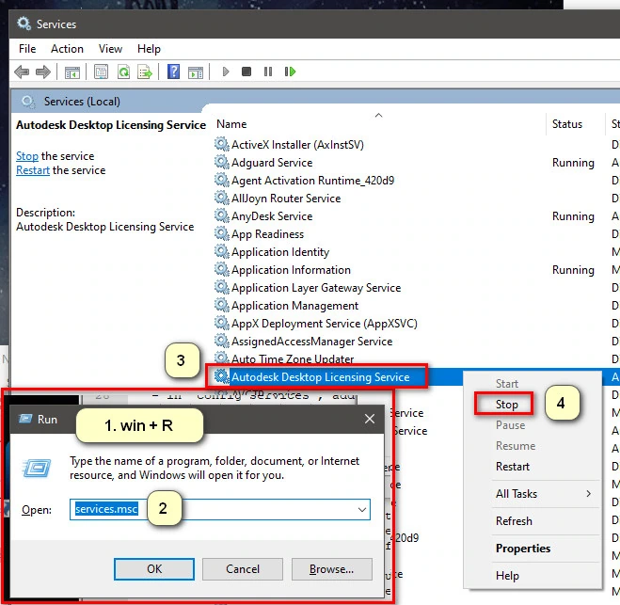Viewport: 620px width, 605px height.
Task: Open Properties toolbar icon
Action: pyautogui.click(x=101, y=72)
